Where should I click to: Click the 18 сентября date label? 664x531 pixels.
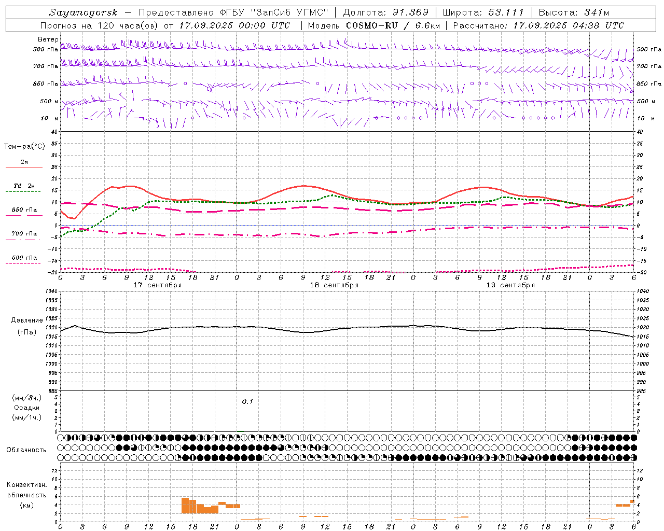(x=334, y=285)
